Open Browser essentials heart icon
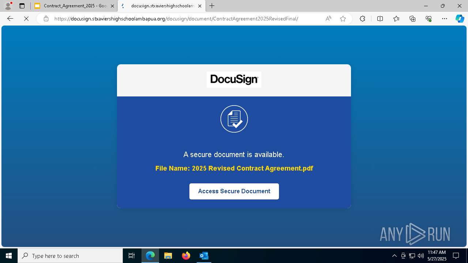Viewport: 468px width, 263px height. (429, 19)
